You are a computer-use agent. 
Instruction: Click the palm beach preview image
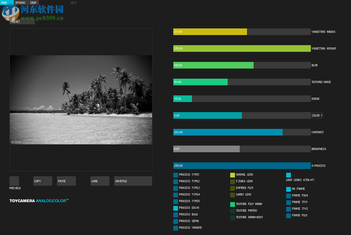pyautogui.click(x=81, y=100)
